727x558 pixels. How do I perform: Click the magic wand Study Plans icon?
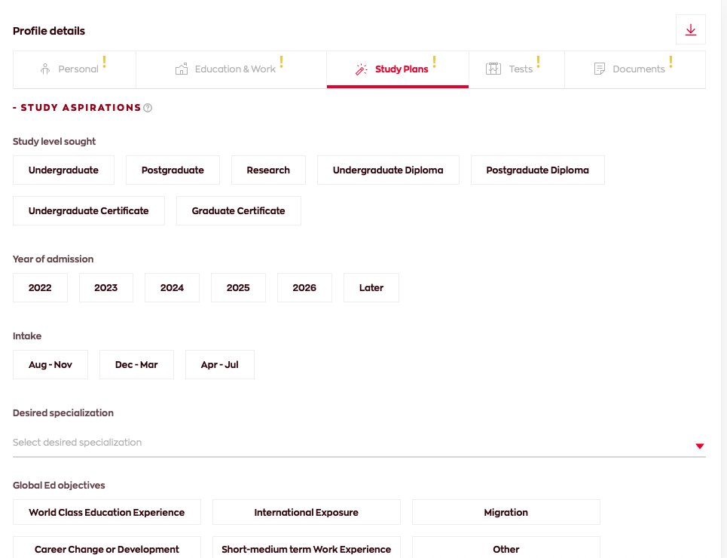(362, 69)
